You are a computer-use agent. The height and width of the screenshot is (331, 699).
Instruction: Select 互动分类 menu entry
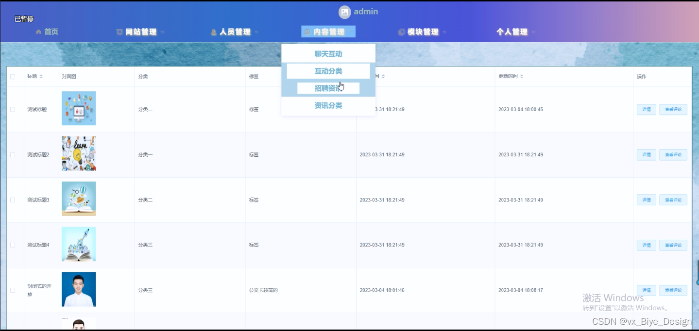point(328,71)
